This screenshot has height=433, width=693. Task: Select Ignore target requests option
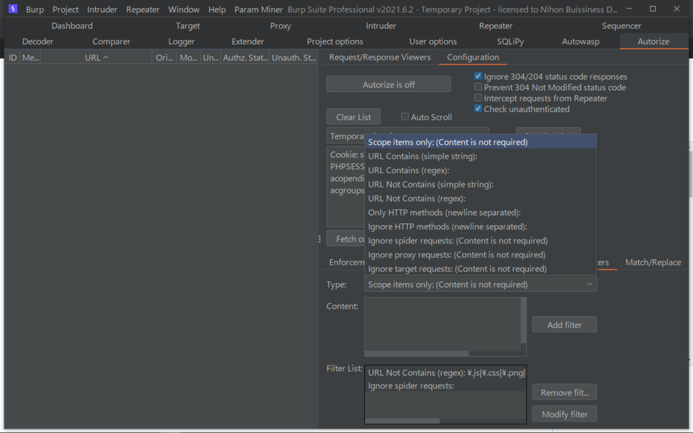click(x=480, y=268)
